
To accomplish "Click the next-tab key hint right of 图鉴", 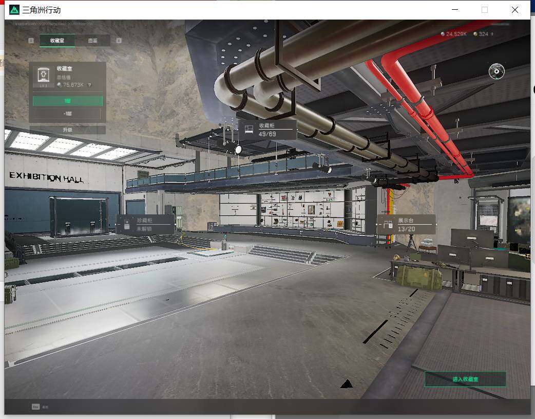I will (x=119, y=41).
